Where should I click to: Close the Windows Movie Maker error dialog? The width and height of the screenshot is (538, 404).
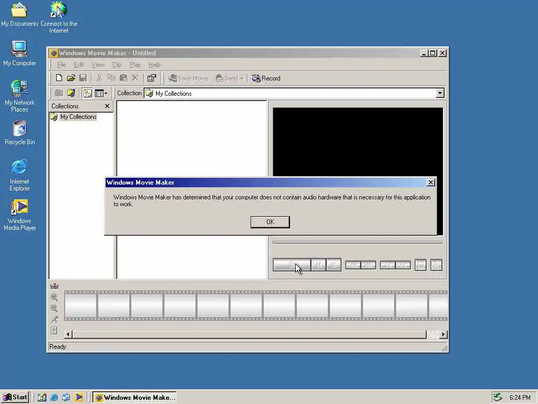[x=431, y=183]
